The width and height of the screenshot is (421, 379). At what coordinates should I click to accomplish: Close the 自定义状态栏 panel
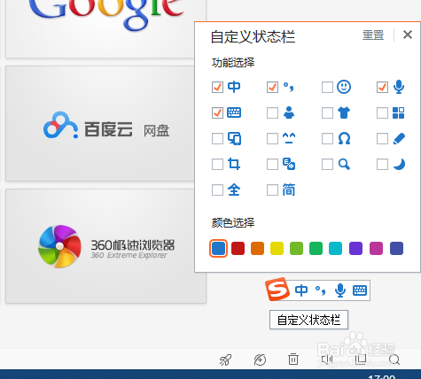tap(408, 35)
